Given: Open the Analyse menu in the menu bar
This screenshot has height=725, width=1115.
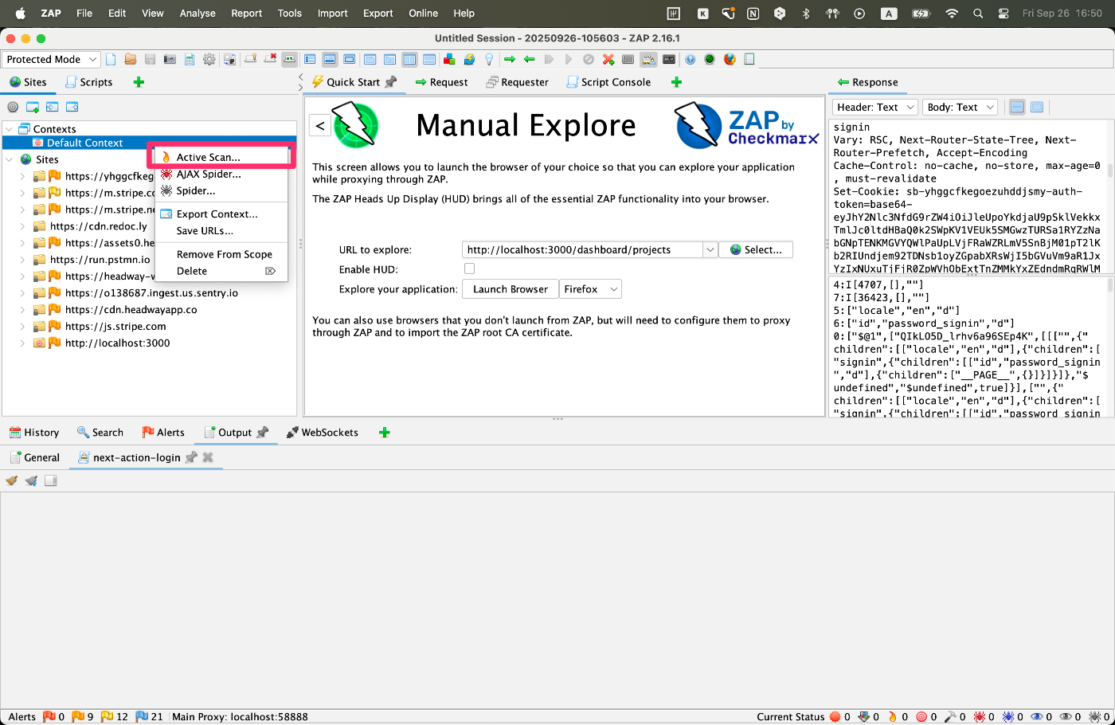Looking at the screenshot, I should 198,13.
